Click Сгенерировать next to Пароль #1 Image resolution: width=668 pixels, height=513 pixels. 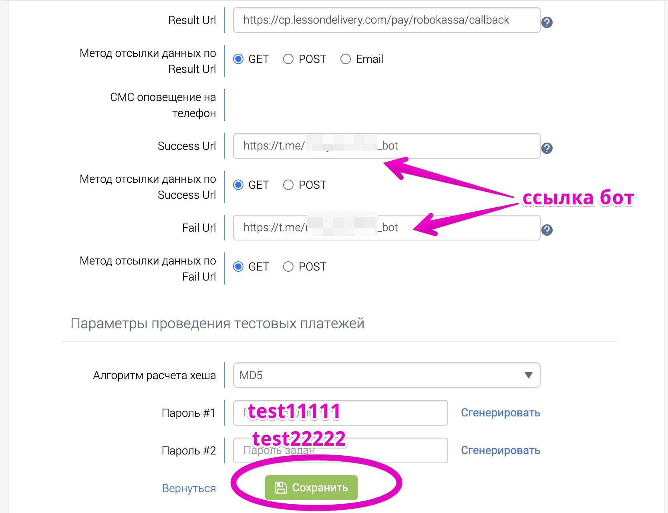500,413
